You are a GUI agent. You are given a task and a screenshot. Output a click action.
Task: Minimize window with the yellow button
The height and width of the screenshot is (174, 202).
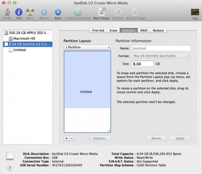click(9, 3)
